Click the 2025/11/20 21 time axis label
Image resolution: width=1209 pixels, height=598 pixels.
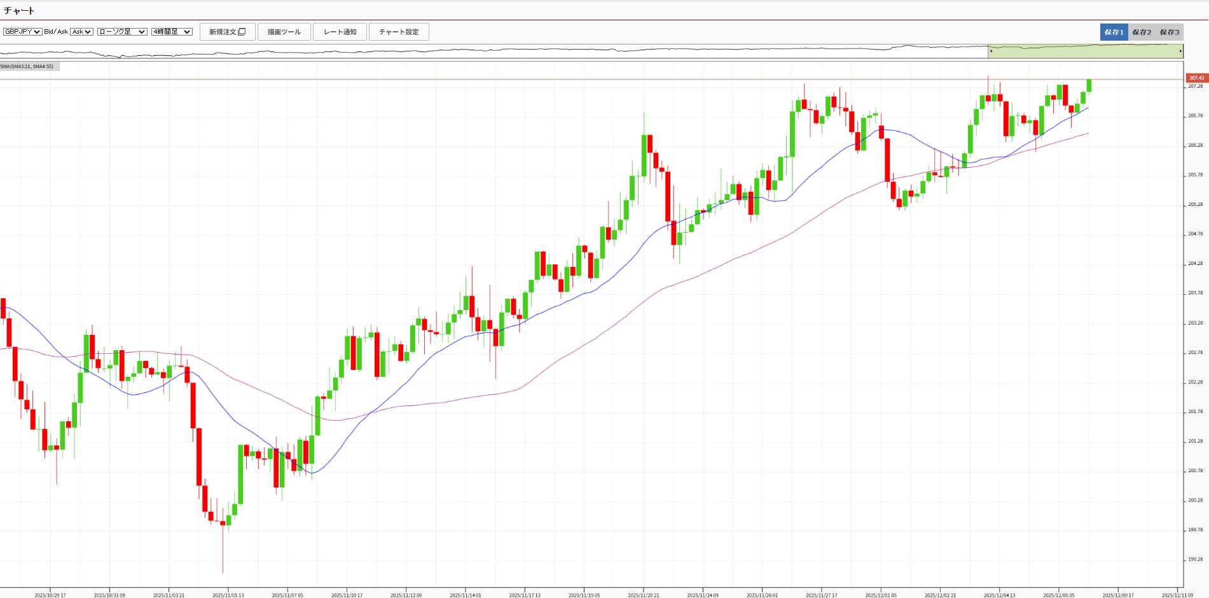click(643, 595)
